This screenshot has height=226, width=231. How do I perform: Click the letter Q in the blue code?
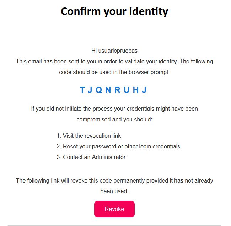point(99,90)
